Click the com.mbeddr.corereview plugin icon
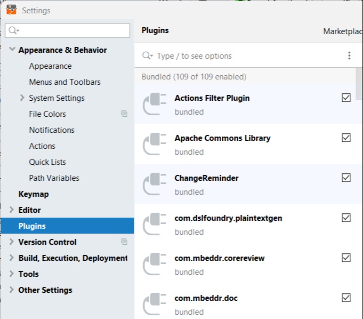This screenshot has height=319, width=363. 155,265
